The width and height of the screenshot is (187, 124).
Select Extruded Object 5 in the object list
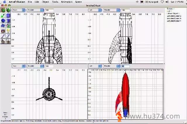174,18
